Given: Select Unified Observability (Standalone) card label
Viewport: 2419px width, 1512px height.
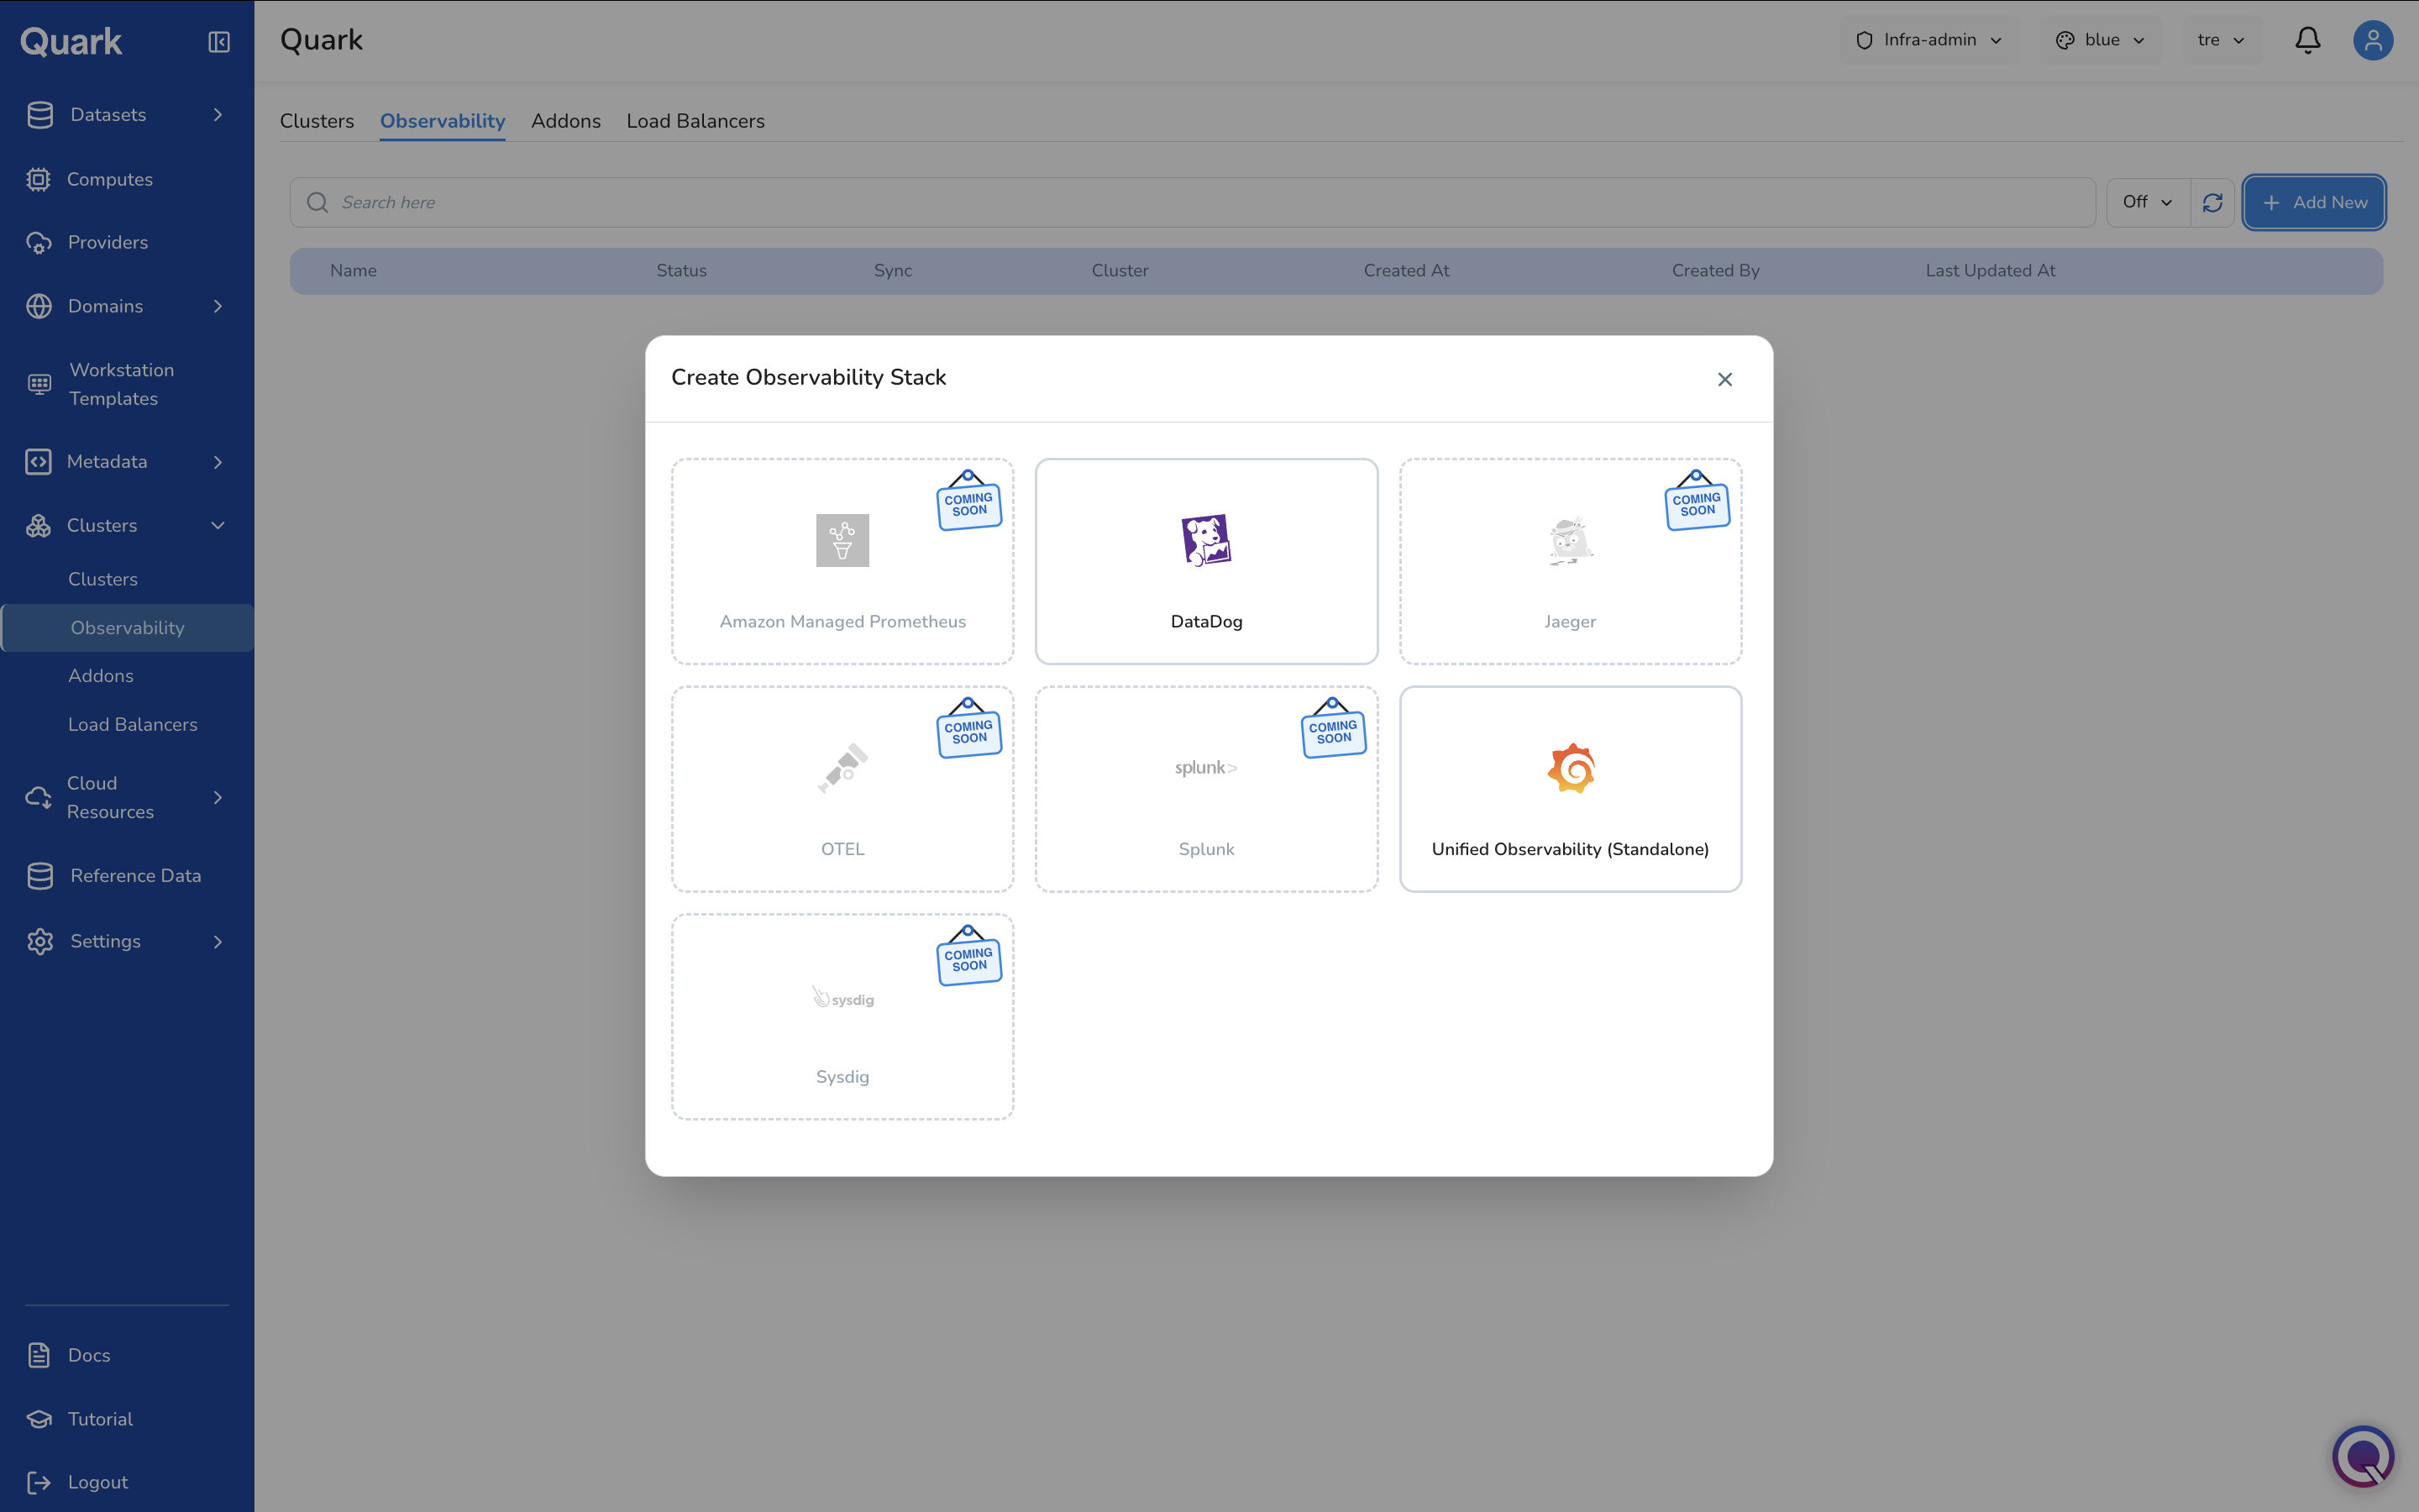Looking at the screenshot, I should click(1571, 850).
